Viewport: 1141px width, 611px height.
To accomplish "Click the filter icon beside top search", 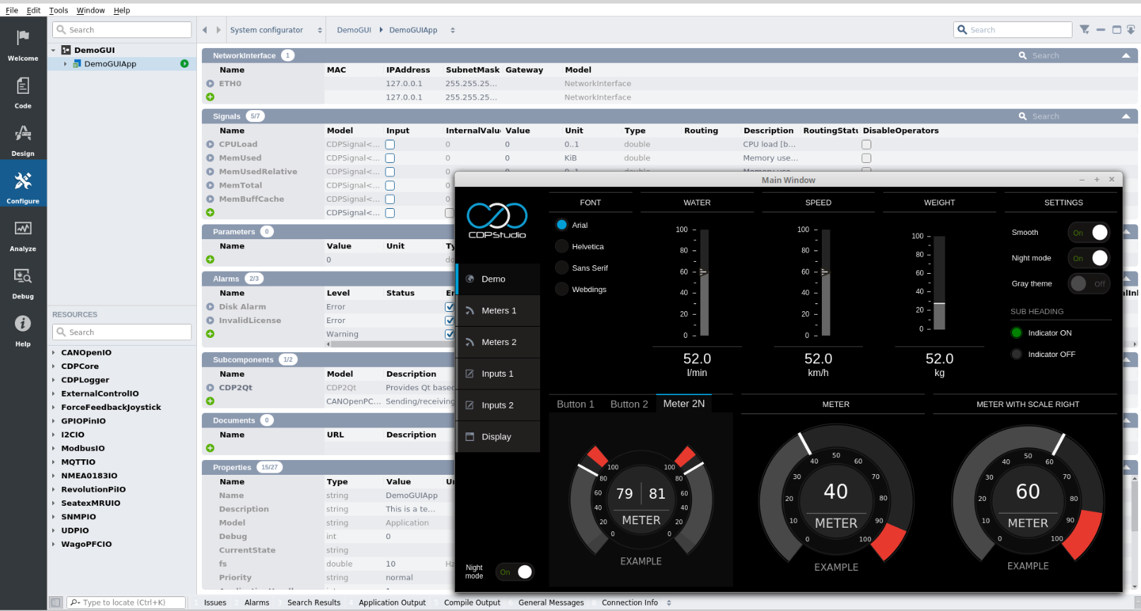I will (x=1085, y=30).
